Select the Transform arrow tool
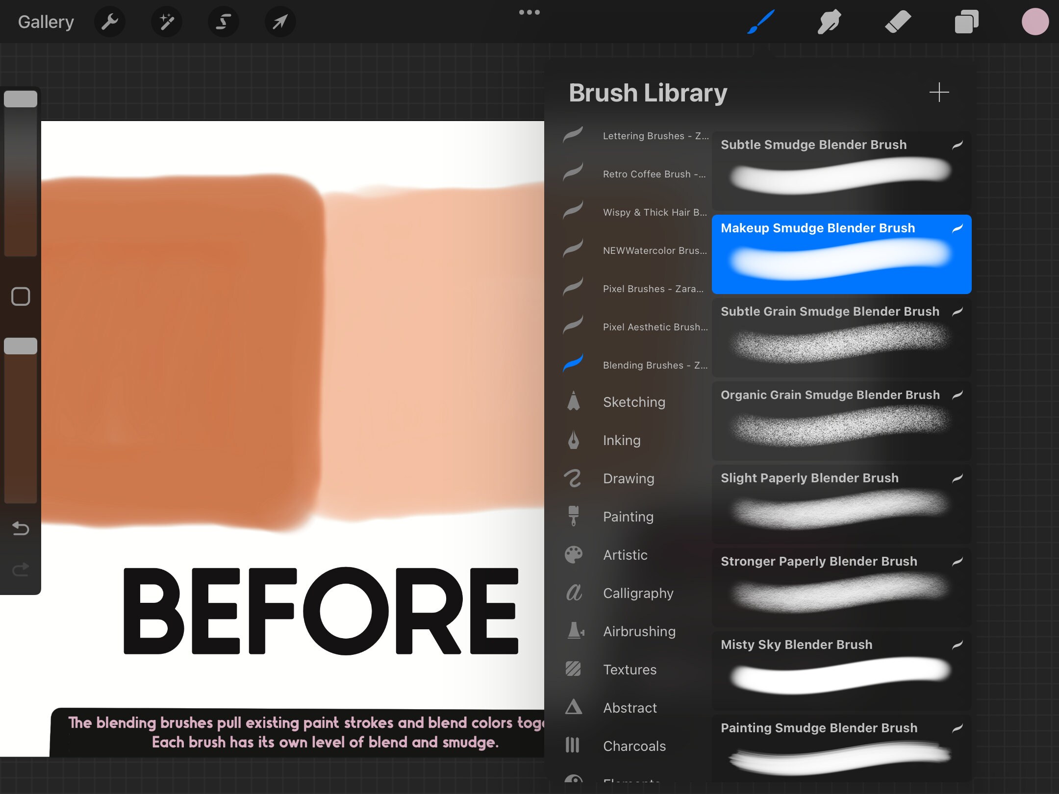Viewport: 1059px width, 794px height. [280, 21]
